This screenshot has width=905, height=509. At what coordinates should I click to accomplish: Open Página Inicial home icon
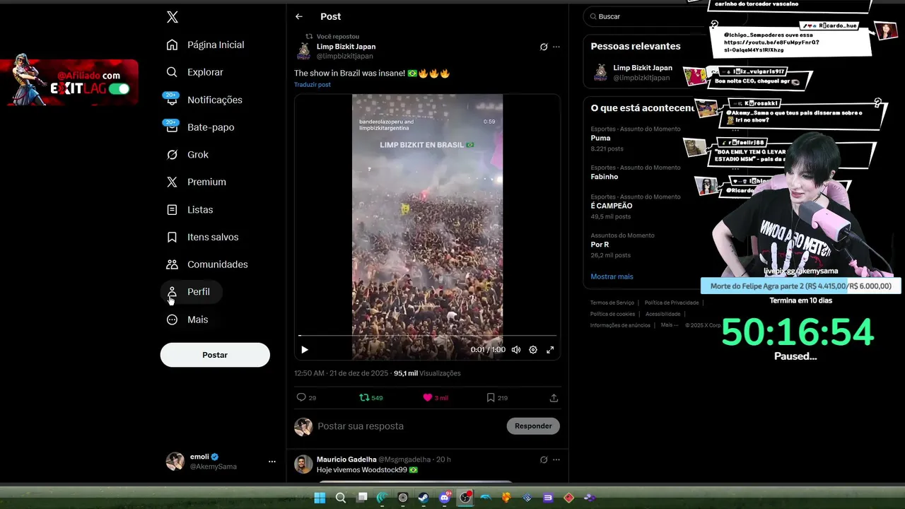172,45
